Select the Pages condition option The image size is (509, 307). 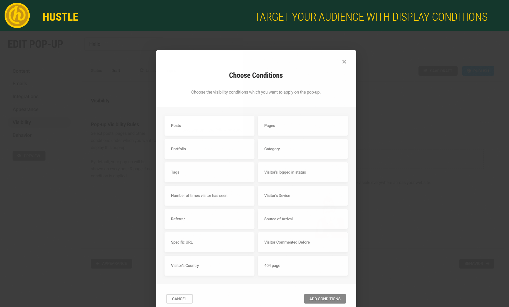(302, 126)
